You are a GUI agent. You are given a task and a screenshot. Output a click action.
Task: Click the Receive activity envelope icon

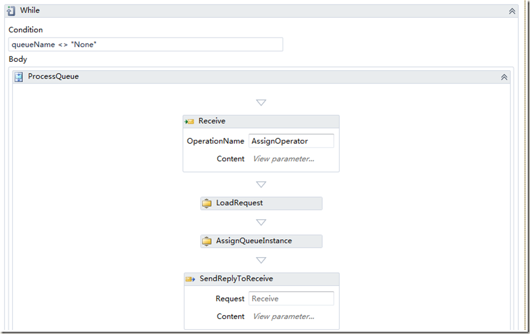pyautogui.click(x=189, y=122)
